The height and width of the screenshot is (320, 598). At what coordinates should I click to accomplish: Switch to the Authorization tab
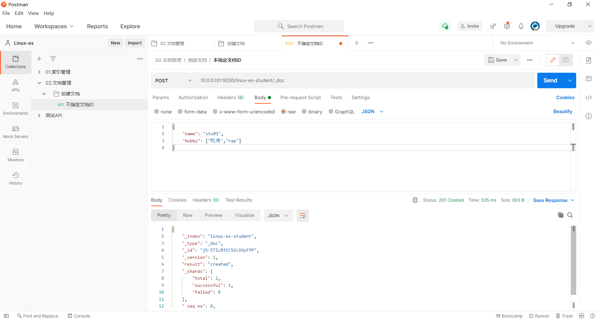point(193,98)
